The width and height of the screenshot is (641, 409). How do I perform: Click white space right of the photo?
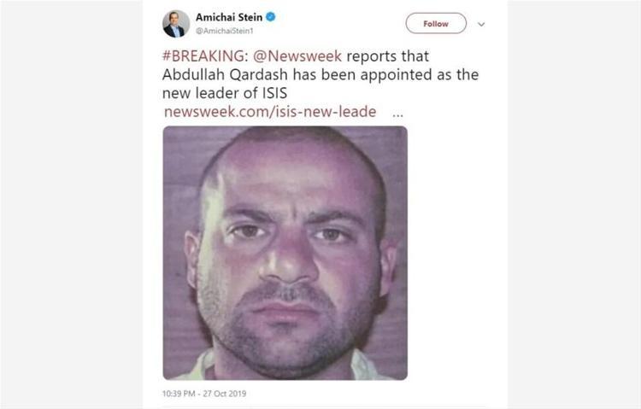(x=457, y=253)
